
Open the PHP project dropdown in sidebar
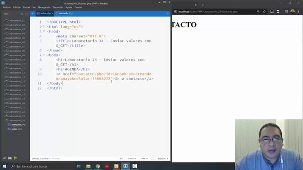coord(7,14)
